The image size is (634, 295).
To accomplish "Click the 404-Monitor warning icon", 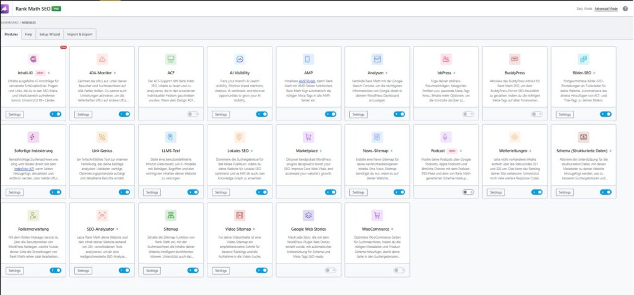I will click(102, 59).
